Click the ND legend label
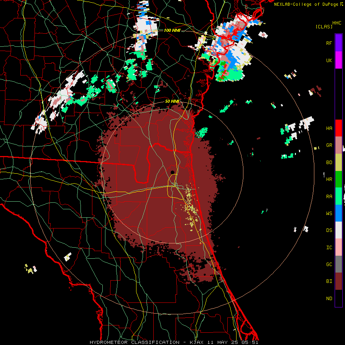345x345 pixels. [x=329, y=299]
